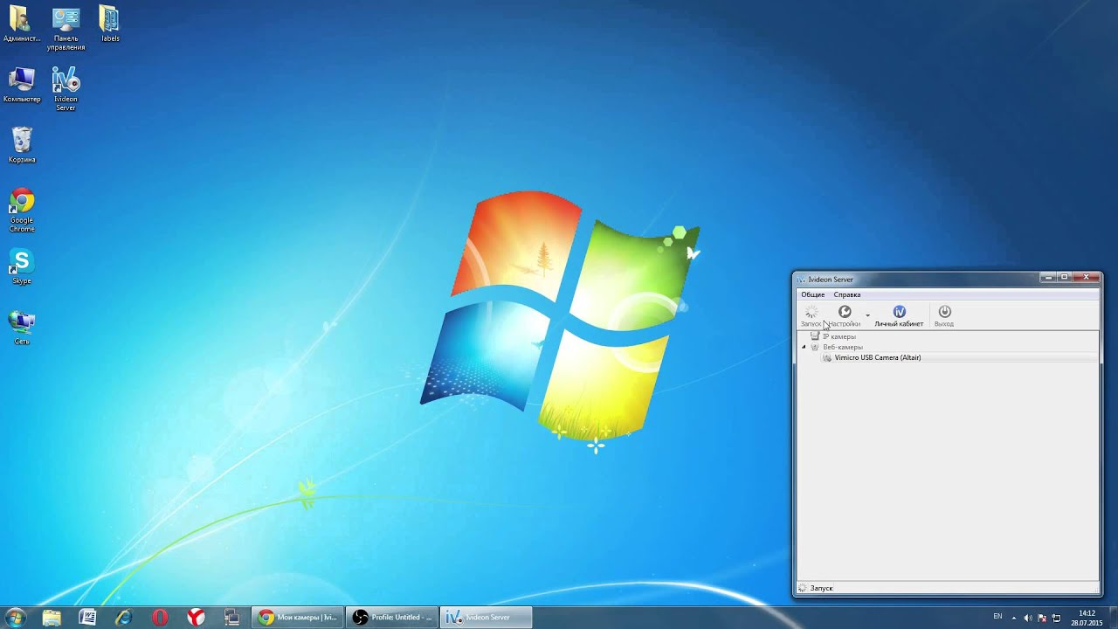Click the Запуск status bar text

click(x=821, y=588)
